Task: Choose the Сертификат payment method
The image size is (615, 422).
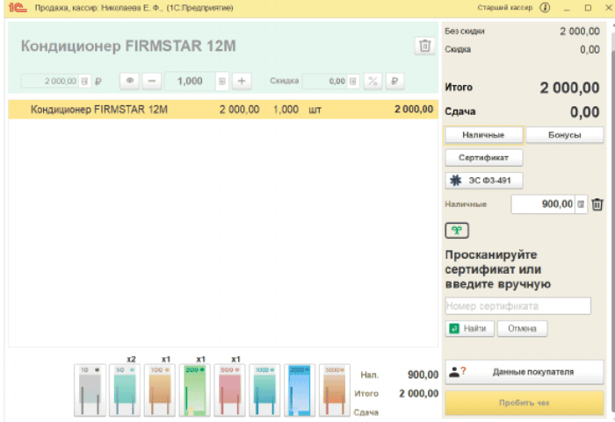Action: (483, 158)
